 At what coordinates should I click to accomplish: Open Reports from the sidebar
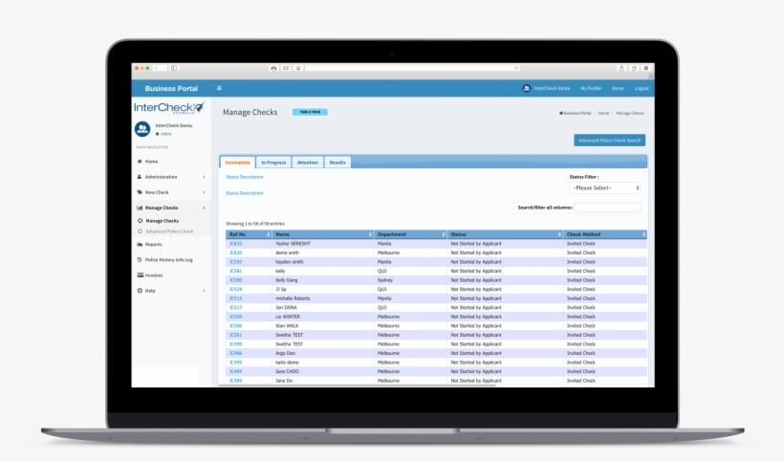click(153, 244)
